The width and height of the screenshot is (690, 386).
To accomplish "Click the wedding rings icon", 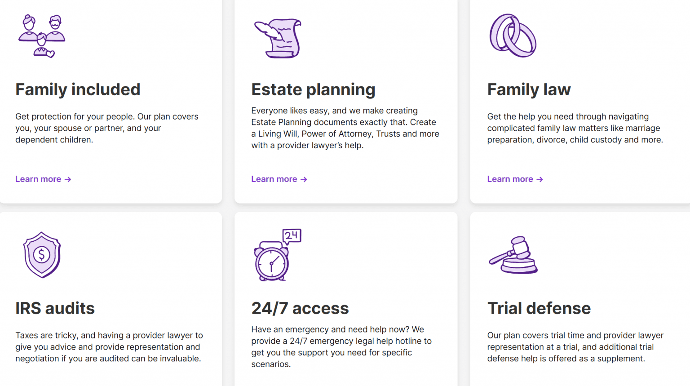I will [513, 36].
